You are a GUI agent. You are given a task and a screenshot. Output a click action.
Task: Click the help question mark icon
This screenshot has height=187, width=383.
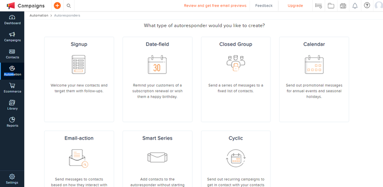pos(367,5)
